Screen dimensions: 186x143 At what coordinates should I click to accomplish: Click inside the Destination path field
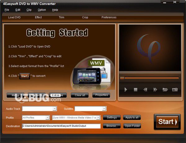[x=61, y=126]
